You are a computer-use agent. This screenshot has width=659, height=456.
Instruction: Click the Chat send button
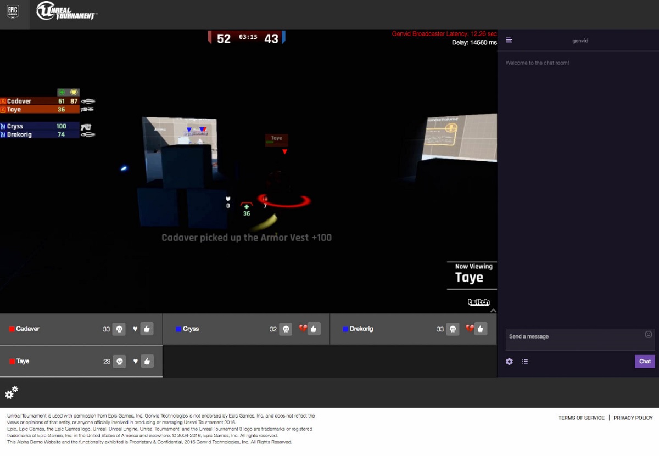coord(645,362)
